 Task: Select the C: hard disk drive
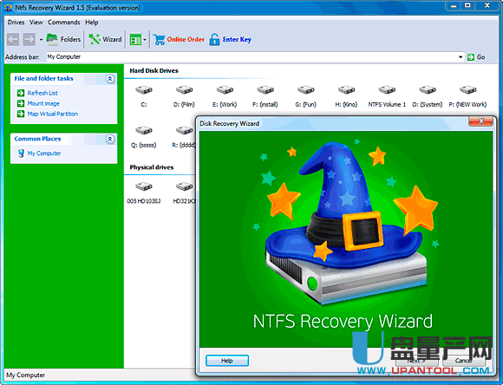pyautogui.click(x=144, y=96)
